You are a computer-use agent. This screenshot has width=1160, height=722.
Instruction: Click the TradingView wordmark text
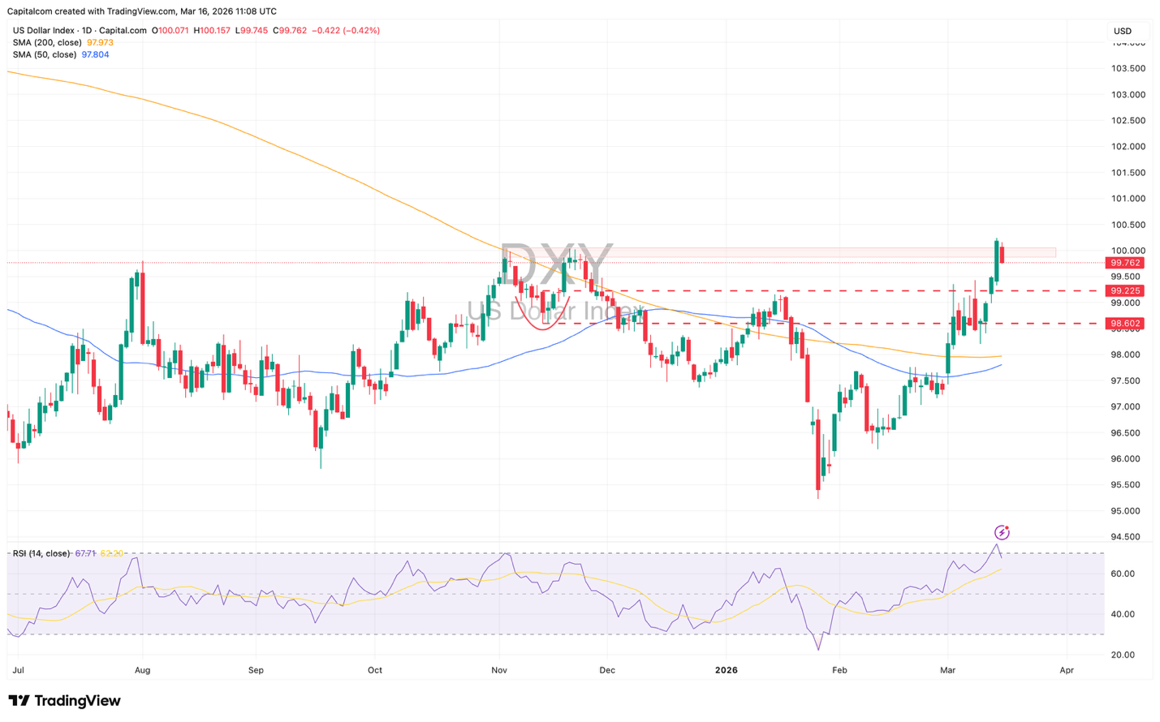pos(77,701)
